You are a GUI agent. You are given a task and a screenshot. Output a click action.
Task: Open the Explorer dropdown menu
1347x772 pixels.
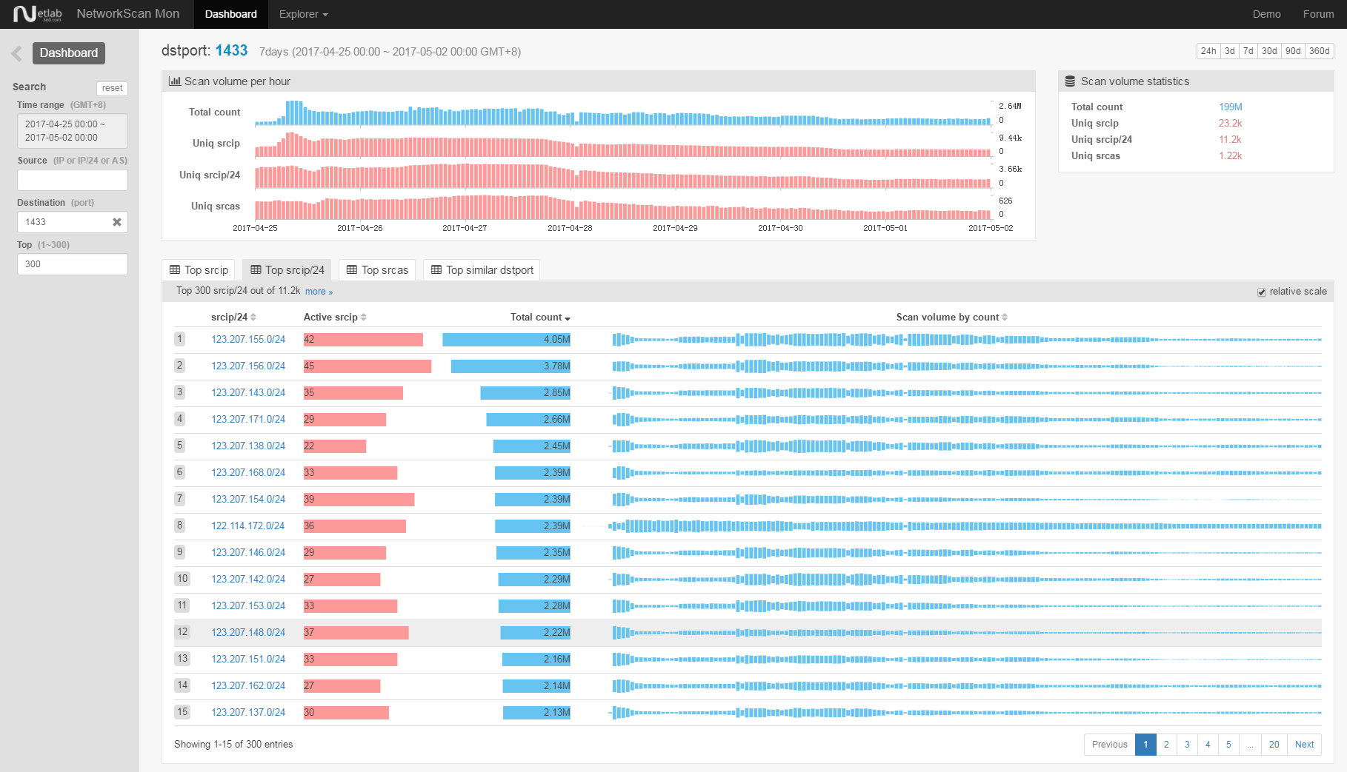(x=303, y=14)
